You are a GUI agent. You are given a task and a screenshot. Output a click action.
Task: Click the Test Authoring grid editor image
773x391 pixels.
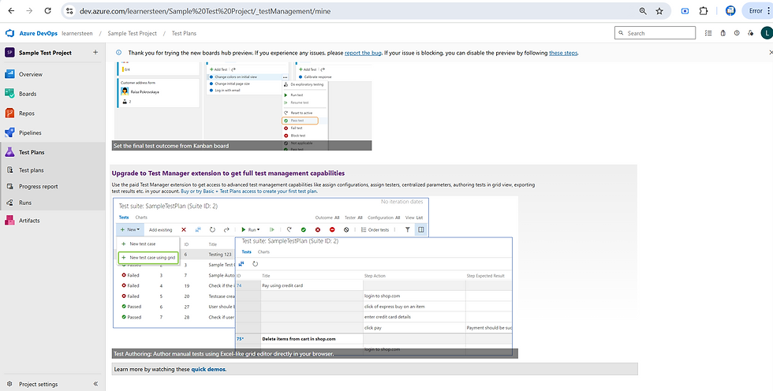pos(316,277)
